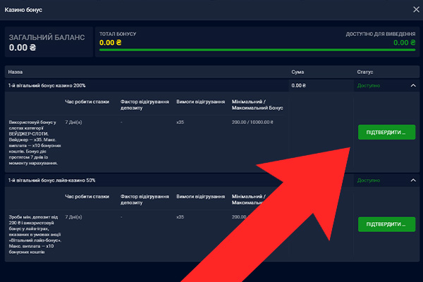Select the Загальний баланс panel
The width and height of the screenshot is (423, 282).
pos(48,42)
